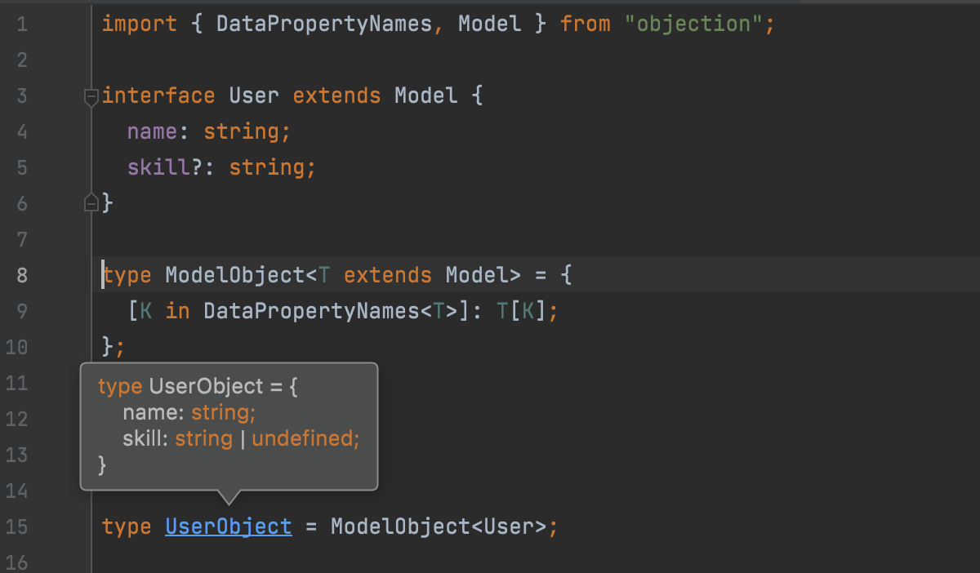Click DataPropertyNames in the import statement
The height and width of the screenshot is (573, 980).
[323, 24]
